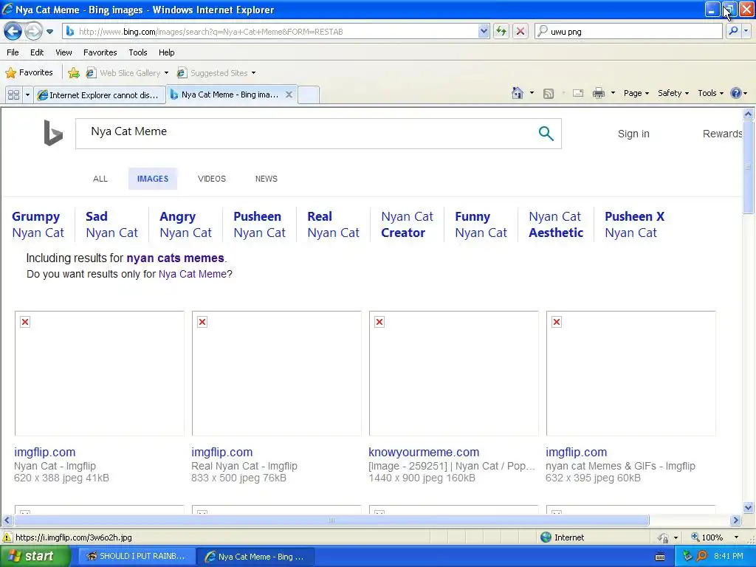Image resolution: width=756 pixels, height=567 pixels.
Task: Select the Grumpy Nyan Cat suggestion
Action: point(38,224)
